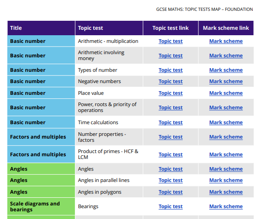Open Topic test link for Negative numbers
Screen dimensions: 263x219
tap(171, 81)
